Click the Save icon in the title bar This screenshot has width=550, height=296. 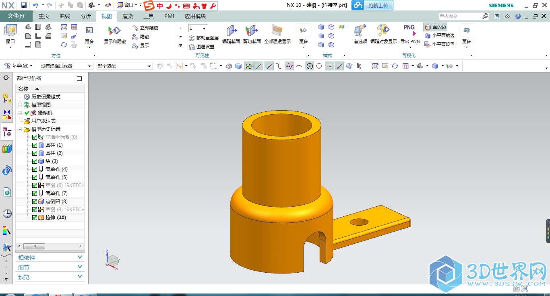tap(24, 5)
